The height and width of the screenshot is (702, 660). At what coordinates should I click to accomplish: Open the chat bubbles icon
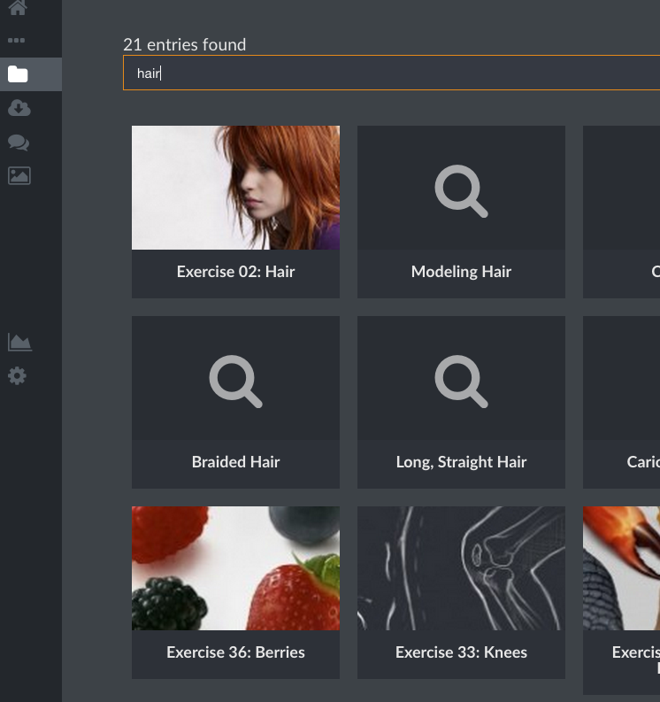point(19,143)
